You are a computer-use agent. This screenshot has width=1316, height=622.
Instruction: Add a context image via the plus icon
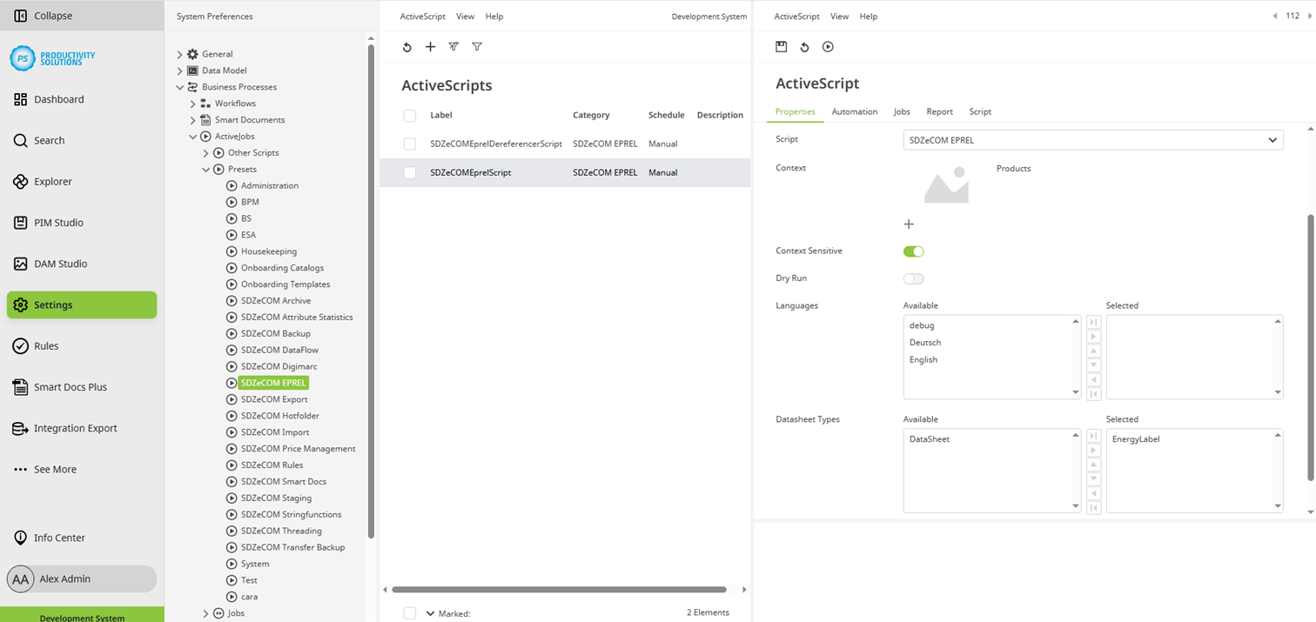pos(908,224)
